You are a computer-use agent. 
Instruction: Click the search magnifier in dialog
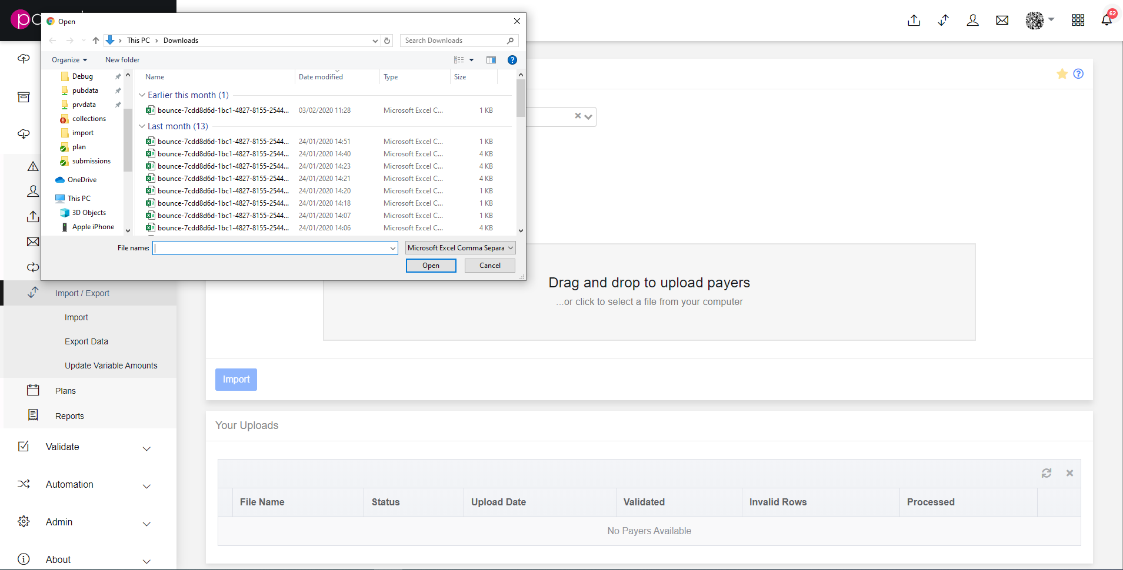coord(510,41)
